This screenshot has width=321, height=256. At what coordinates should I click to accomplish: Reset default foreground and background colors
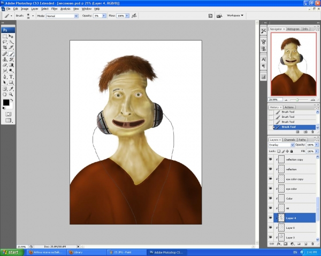tap(4, 108)
